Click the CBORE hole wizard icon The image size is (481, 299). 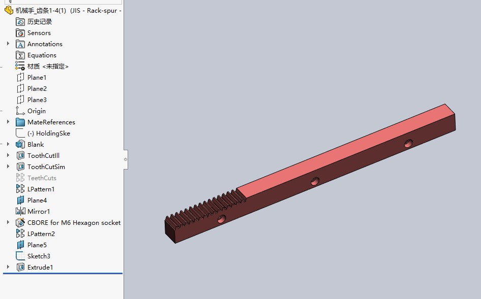pyautogui.click(x=20, y=222)
